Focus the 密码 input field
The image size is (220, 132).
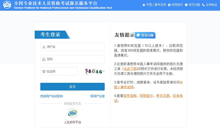pyautogui.click(x=72, y=59)
